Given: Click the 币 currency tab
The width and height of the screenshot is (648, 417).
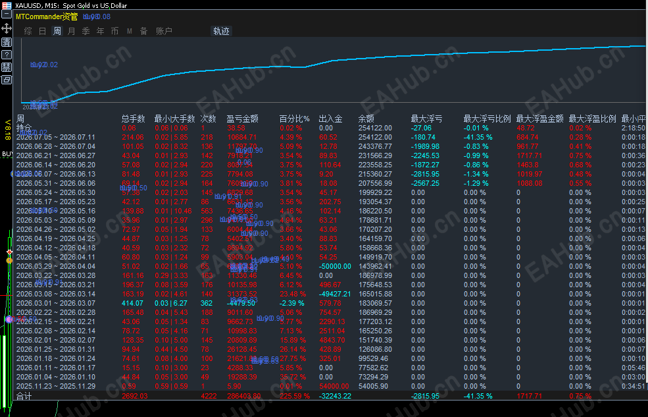Looking at the screenshot, I should click(115, 31).
